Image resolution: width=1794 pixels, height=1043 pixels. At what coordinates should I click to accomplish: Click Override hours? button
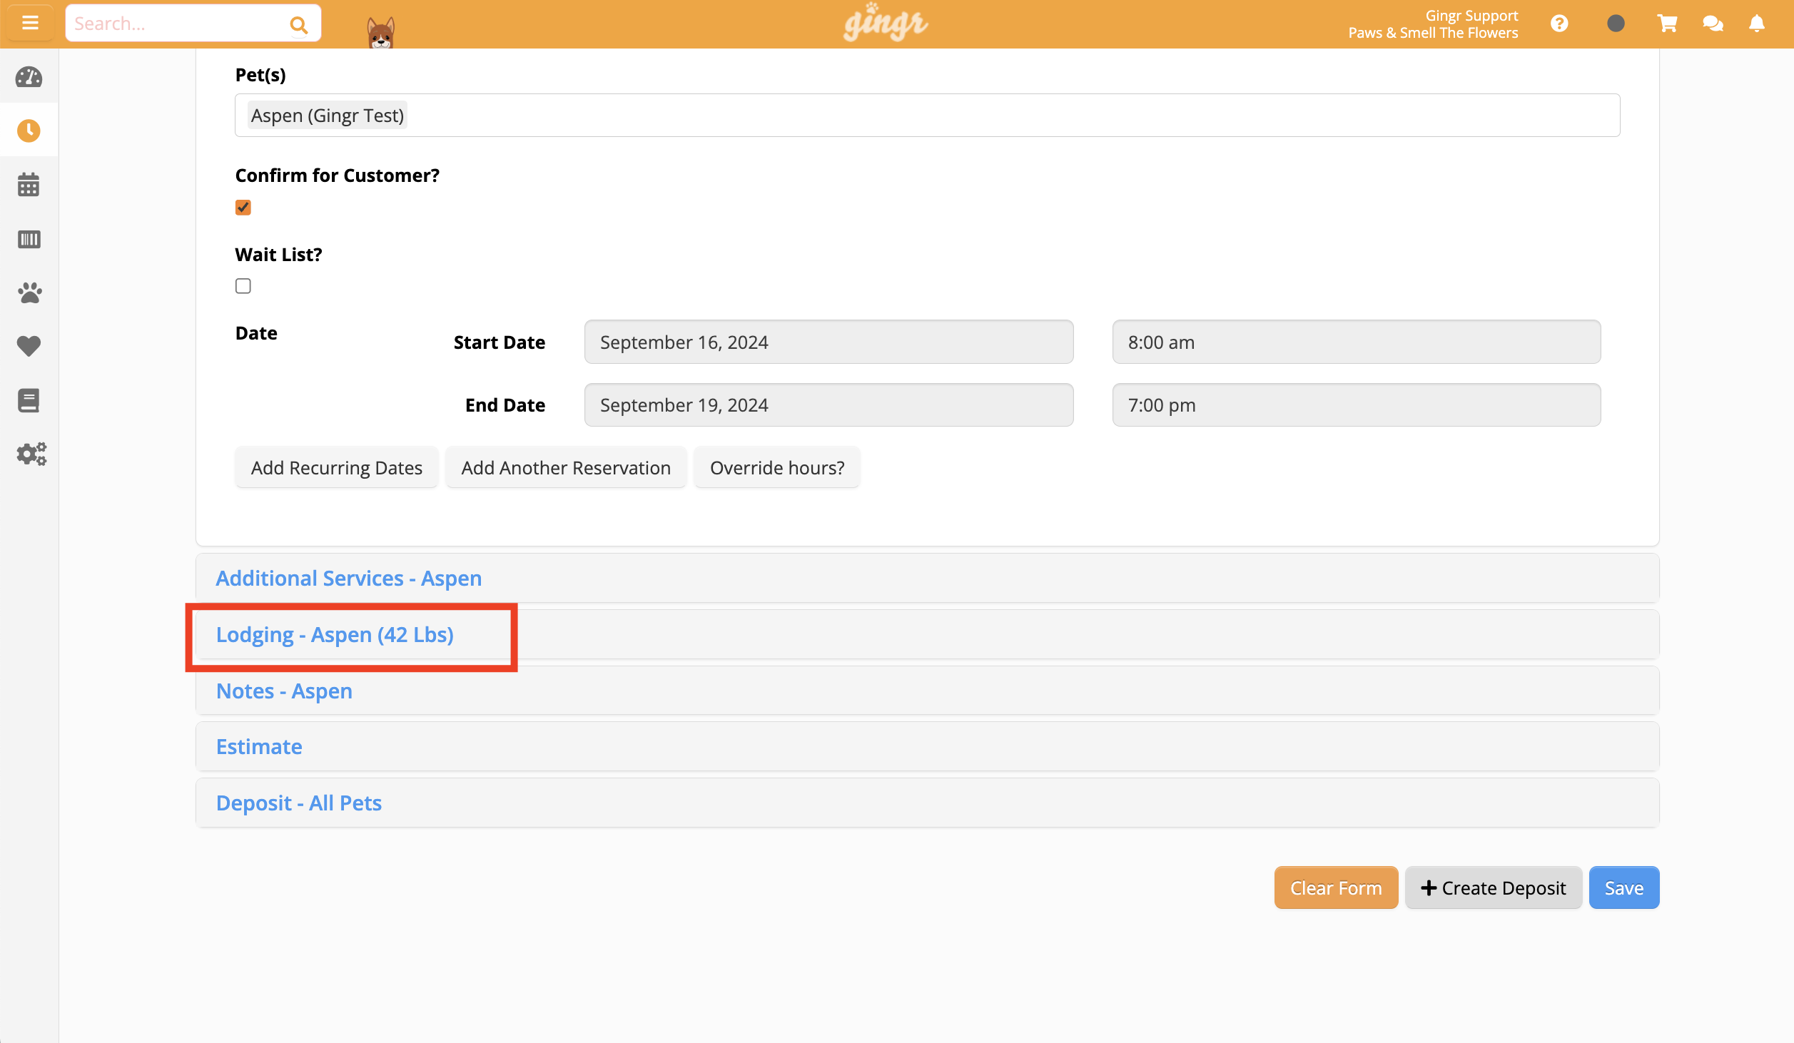tap(777, 468)
